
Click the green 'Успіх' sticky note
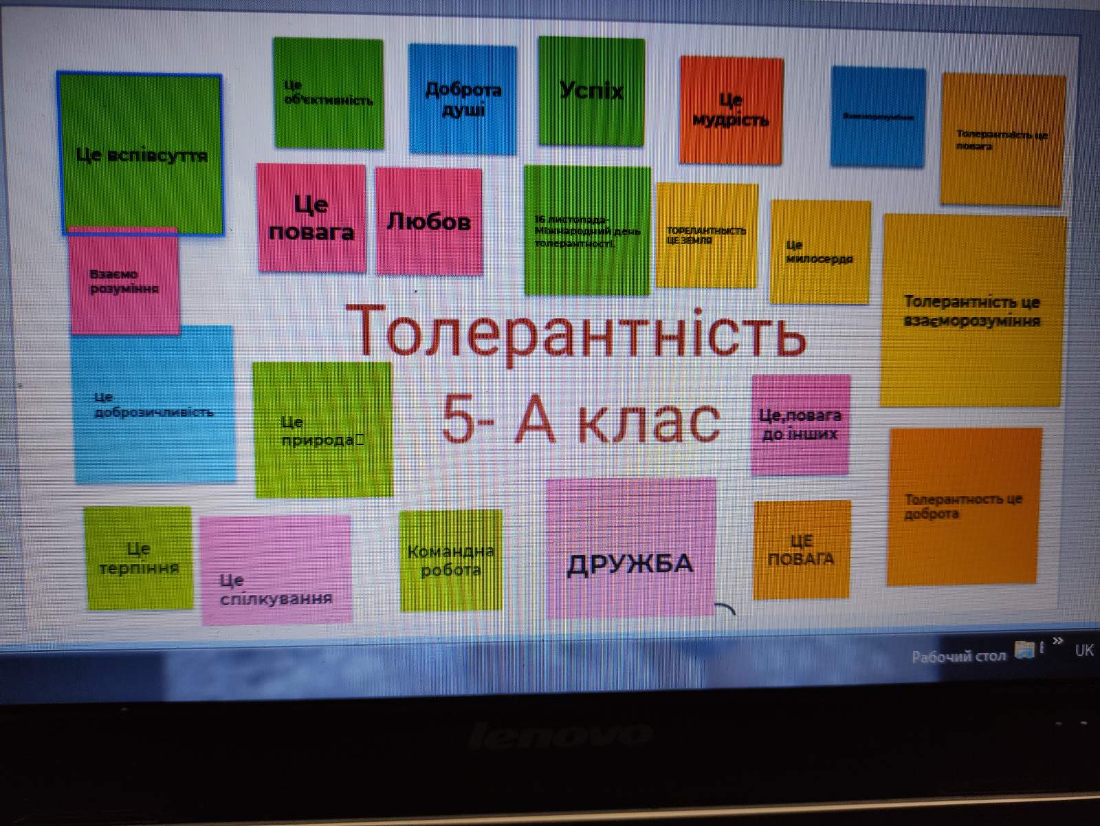pyautogui.click(x=591, y=91)
